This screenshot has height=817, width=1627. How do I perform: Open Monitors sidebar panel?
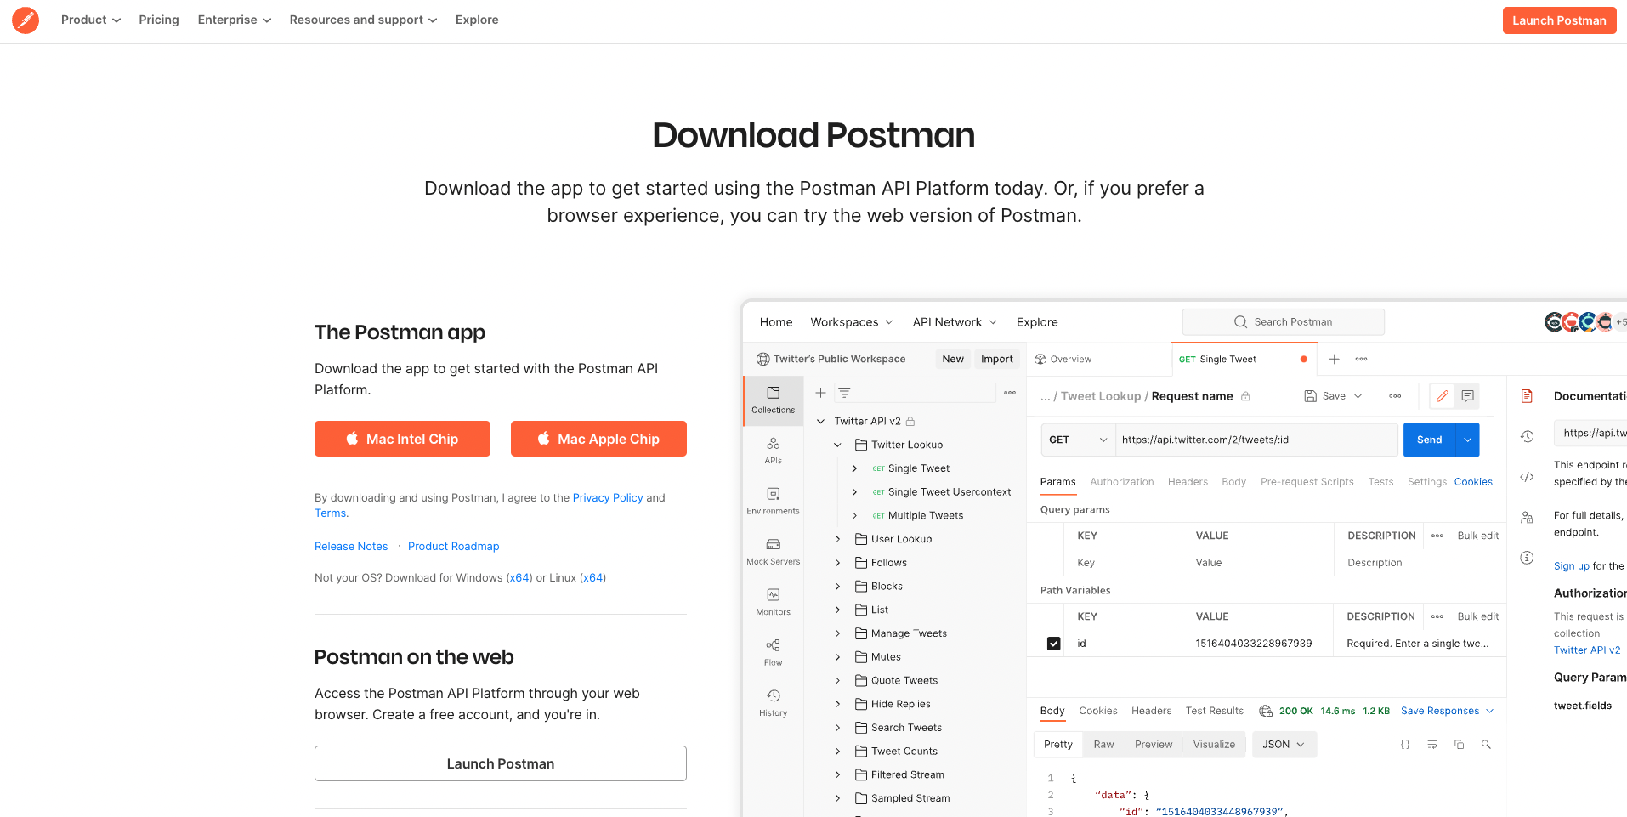[774, 602]
